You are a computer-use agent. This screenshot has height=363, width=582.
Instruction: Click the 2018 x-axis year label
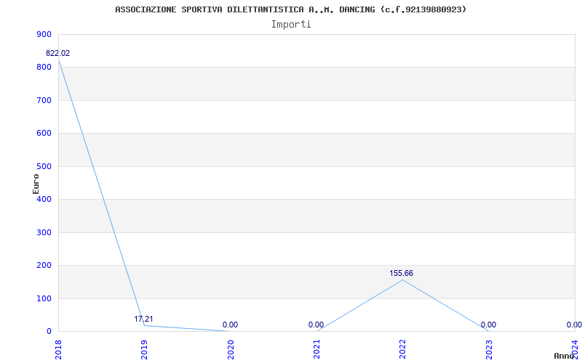(58, 348)
